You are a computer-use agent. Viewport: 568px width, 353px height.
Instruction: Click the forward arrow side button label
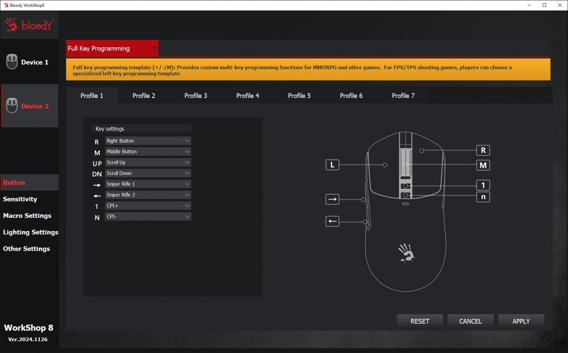pos(332,199)
